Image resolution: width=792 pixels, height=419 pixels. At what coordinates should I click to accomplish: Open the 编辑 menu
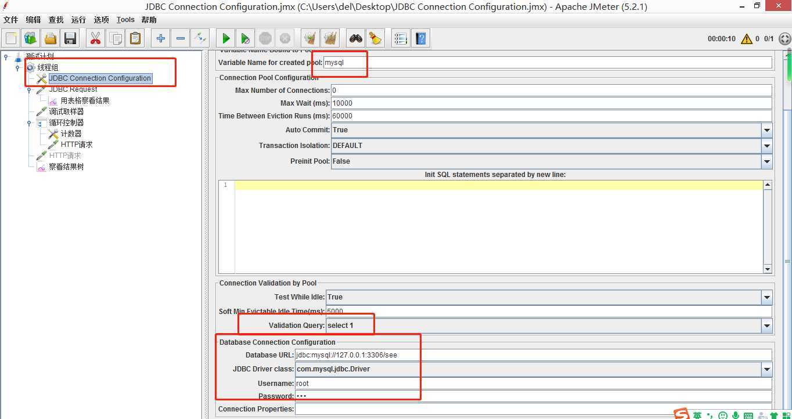click(x=33, y=20)
